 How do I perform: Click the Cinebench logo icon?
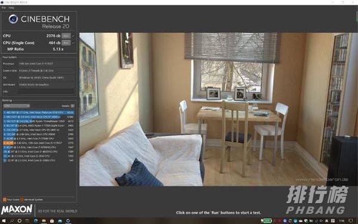(13, 19)
